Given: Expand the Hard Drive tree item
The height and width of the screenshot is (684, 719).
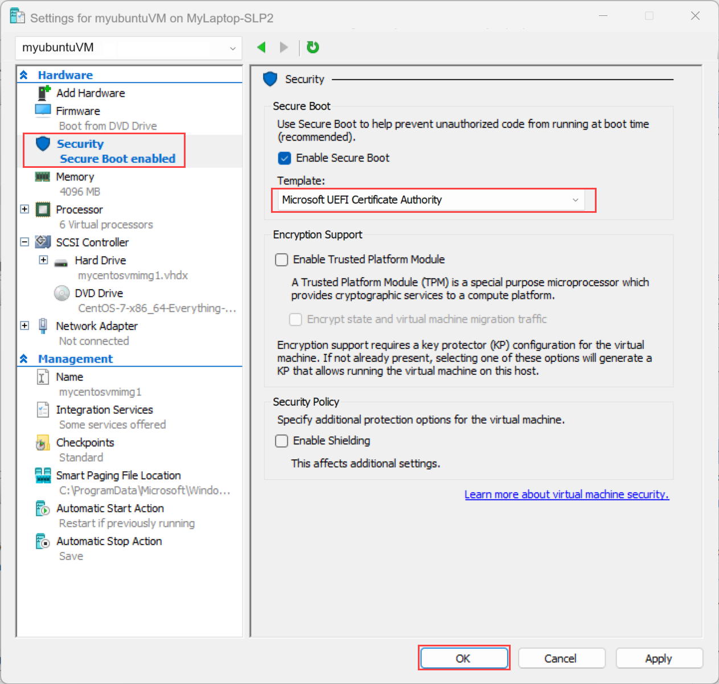Looking at the screenshot, I should tap(43, 260).
